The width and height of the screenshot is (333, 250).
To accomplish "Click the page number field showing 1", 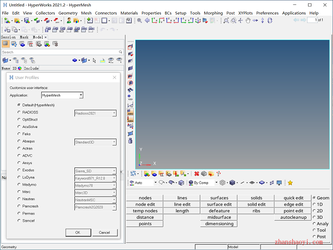I will [x=312, y=20].
